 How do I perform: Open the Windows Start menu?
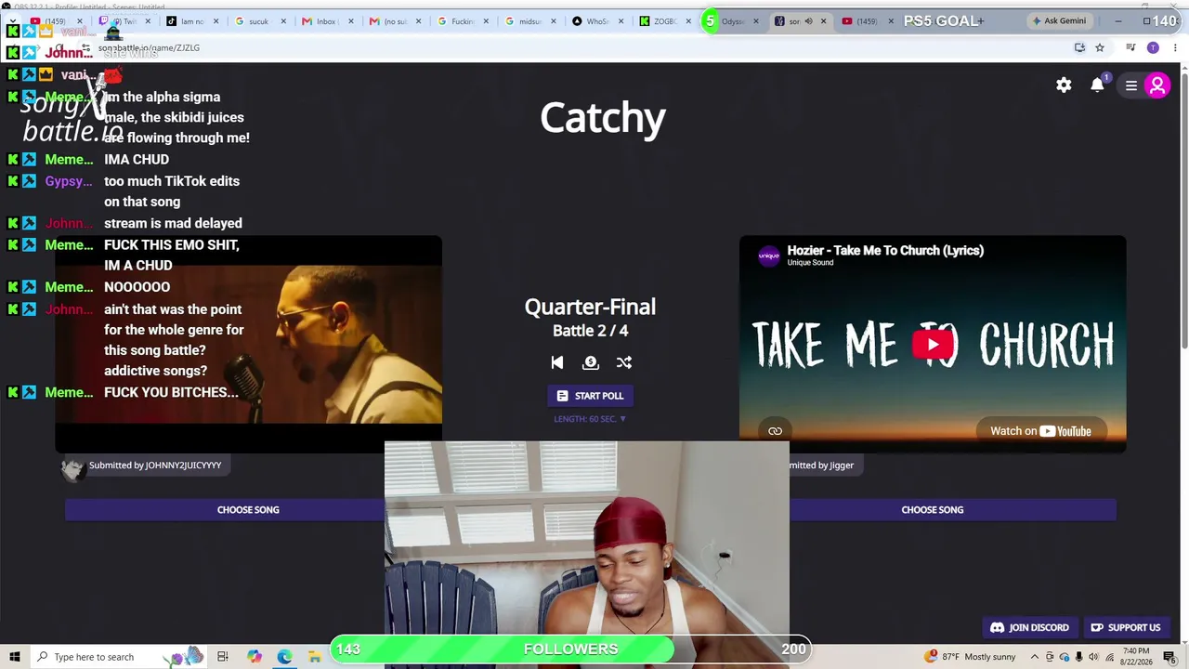tap(15, 657)
